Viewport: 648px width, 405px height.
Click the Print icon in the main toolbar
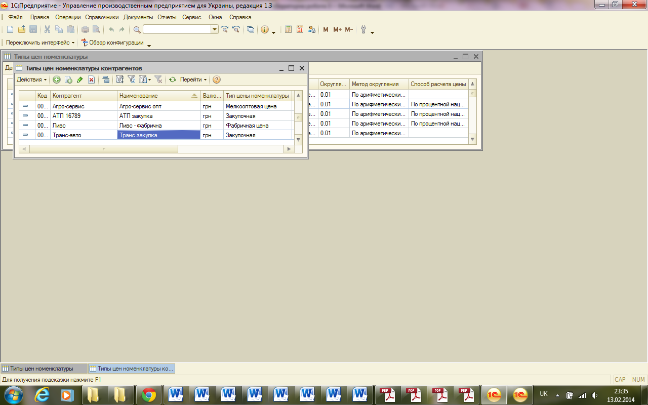pyautogui.click(x=86, y=30)
